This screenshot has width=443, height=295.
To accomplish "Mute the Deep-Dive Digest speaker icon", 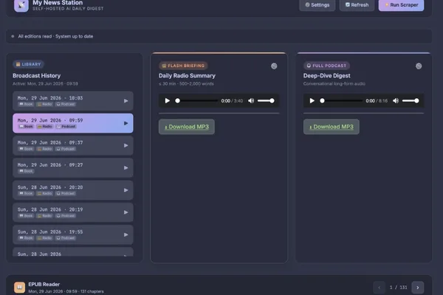I will 396,101.
